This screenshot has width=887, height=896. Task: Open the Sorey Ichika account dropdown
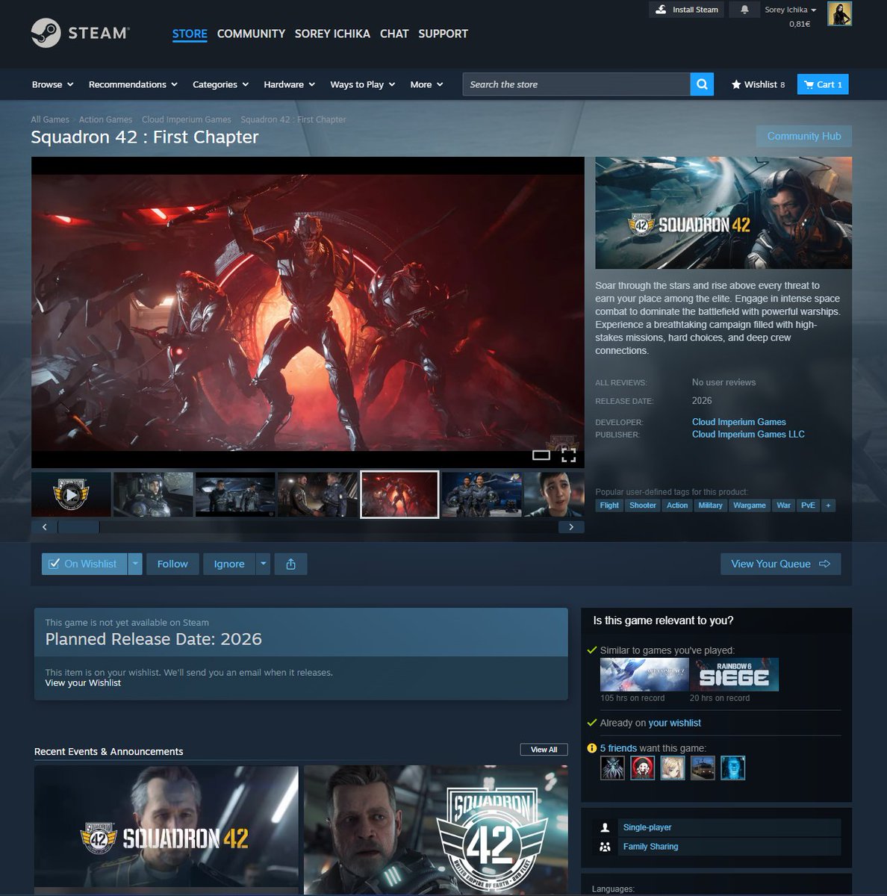[x=790, y=10]
